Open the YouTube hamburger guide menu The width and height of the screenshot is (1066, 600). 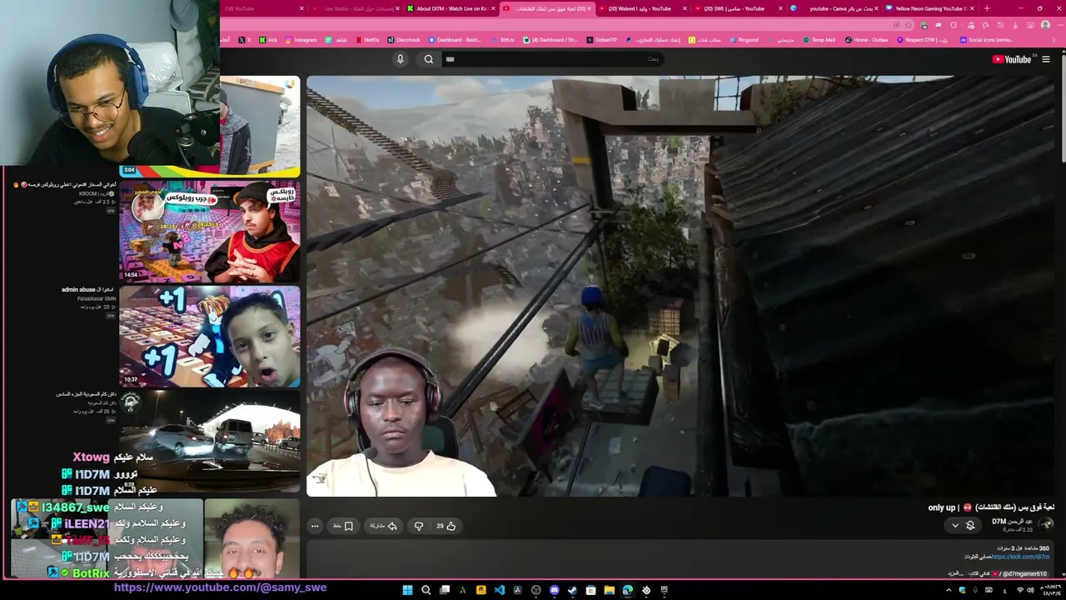coord(1046,59)
